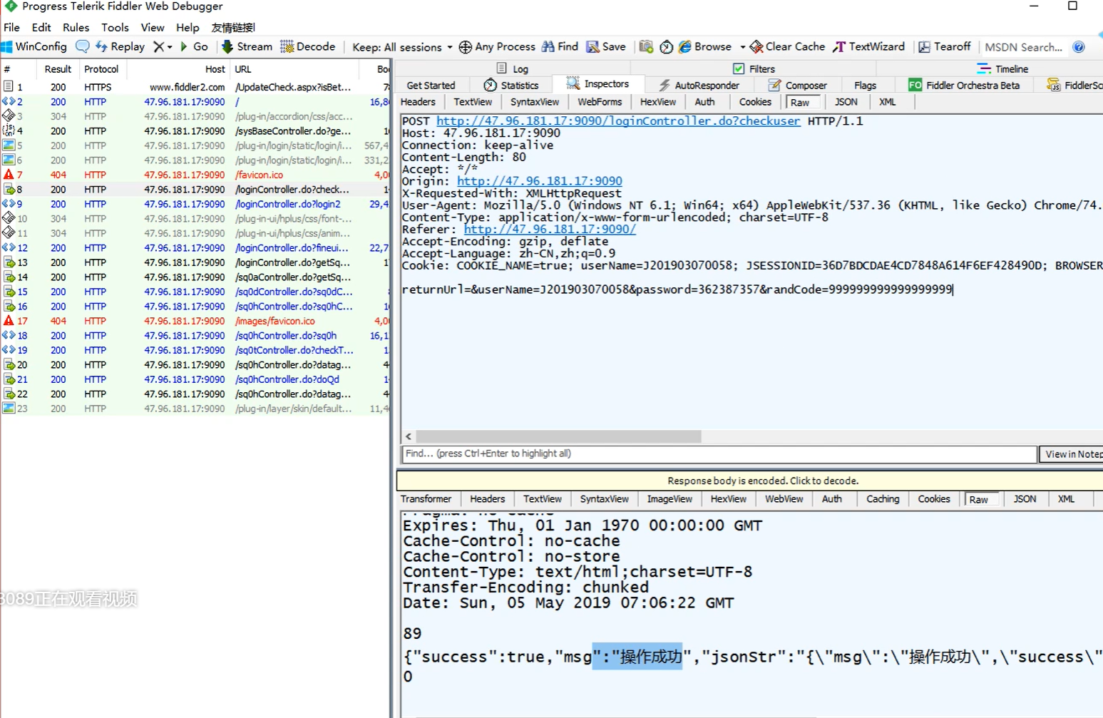The image size is (1103, 718).
Task: Click session 4 JSON type icon
Action: click(x=9, y=131)
